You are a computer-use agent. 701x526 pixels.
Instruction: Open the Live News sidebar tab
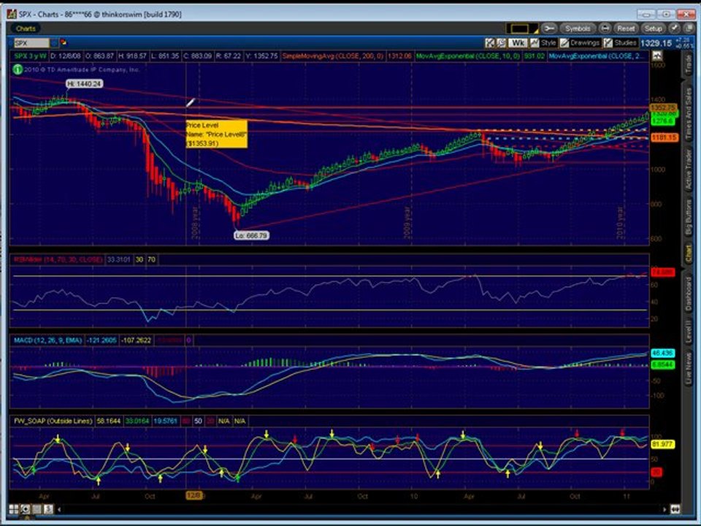tap(689, 368)
